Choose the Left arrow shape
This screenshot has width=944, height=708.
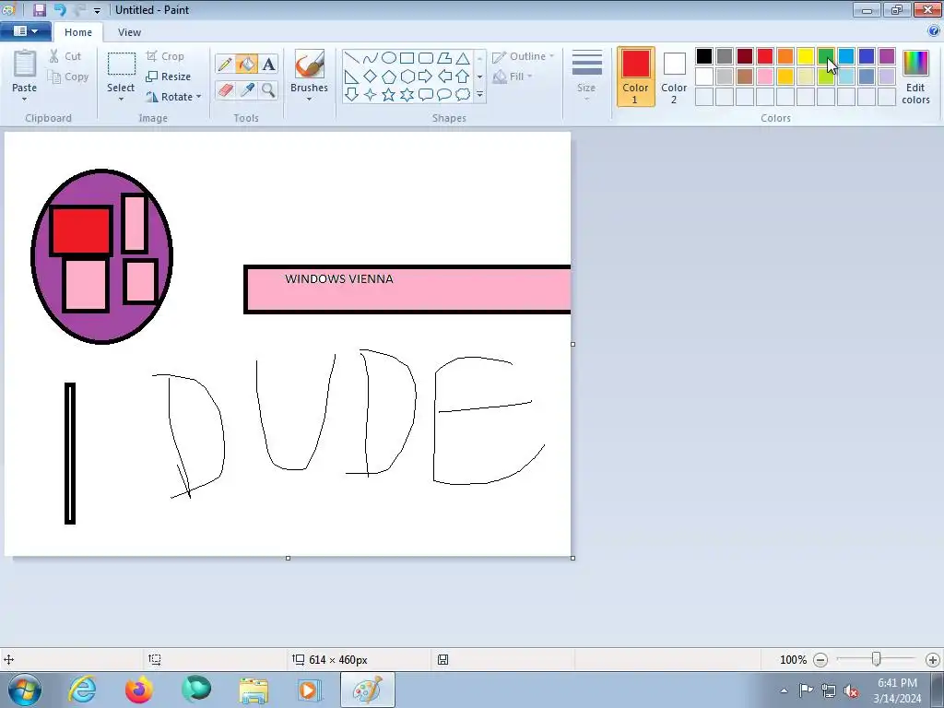[444, 77]
